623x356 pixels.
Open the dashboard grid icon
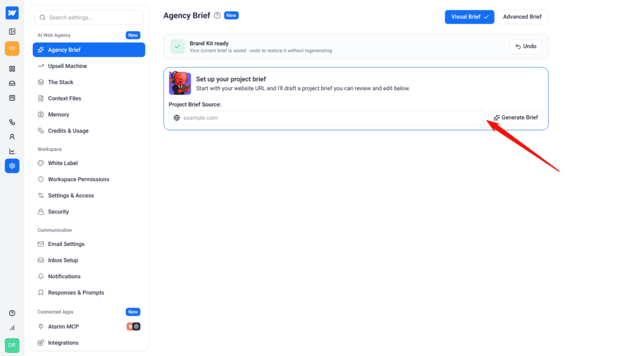[12, 69]
